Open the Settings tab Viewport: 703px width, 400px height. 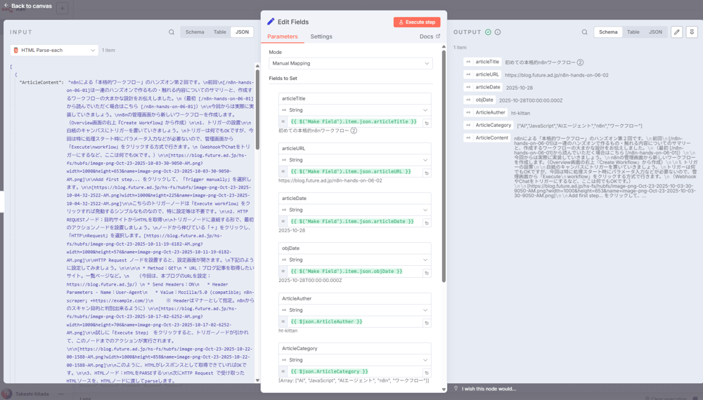tap(321, 36)
